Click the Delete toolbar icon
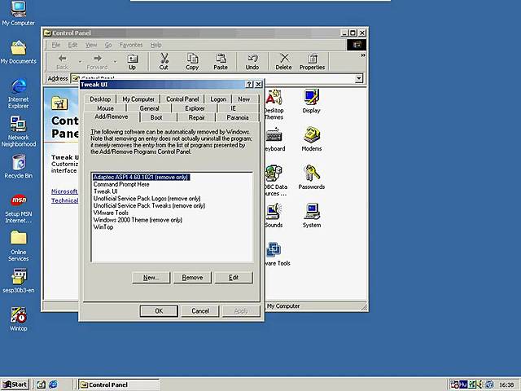The width and height of the screenshot is (521, 391). [283, 62]
